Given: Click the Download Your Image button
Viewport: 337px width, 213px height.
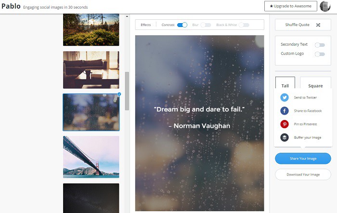Looking at the screenshot, I should 303,174.
